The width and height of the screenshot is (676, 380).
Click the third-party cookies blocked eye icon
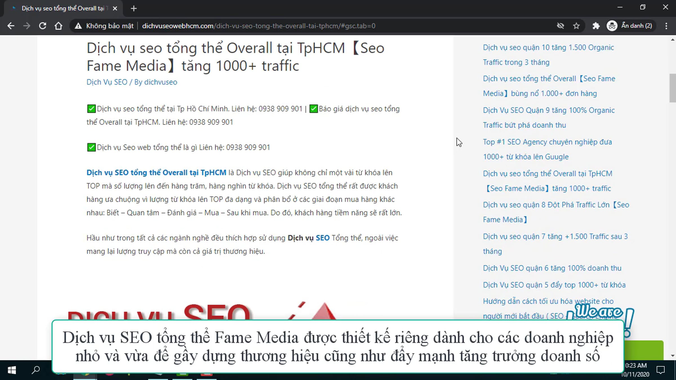[x=560, y=26]
